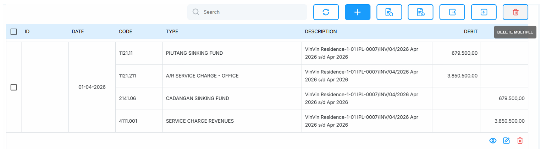Screen dimensions: 541x152
Task: Edit the journal entry with the pencil icon
Action: (507, 141)
